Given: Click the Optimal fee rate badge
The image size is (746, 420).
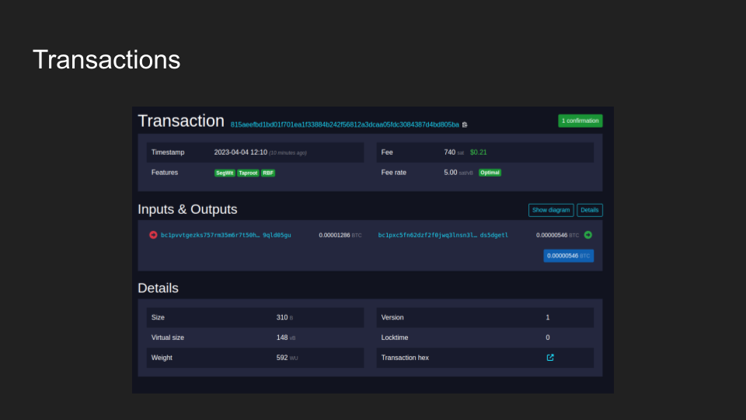Looking at the screenshot, I should click(x=490, y=173).
